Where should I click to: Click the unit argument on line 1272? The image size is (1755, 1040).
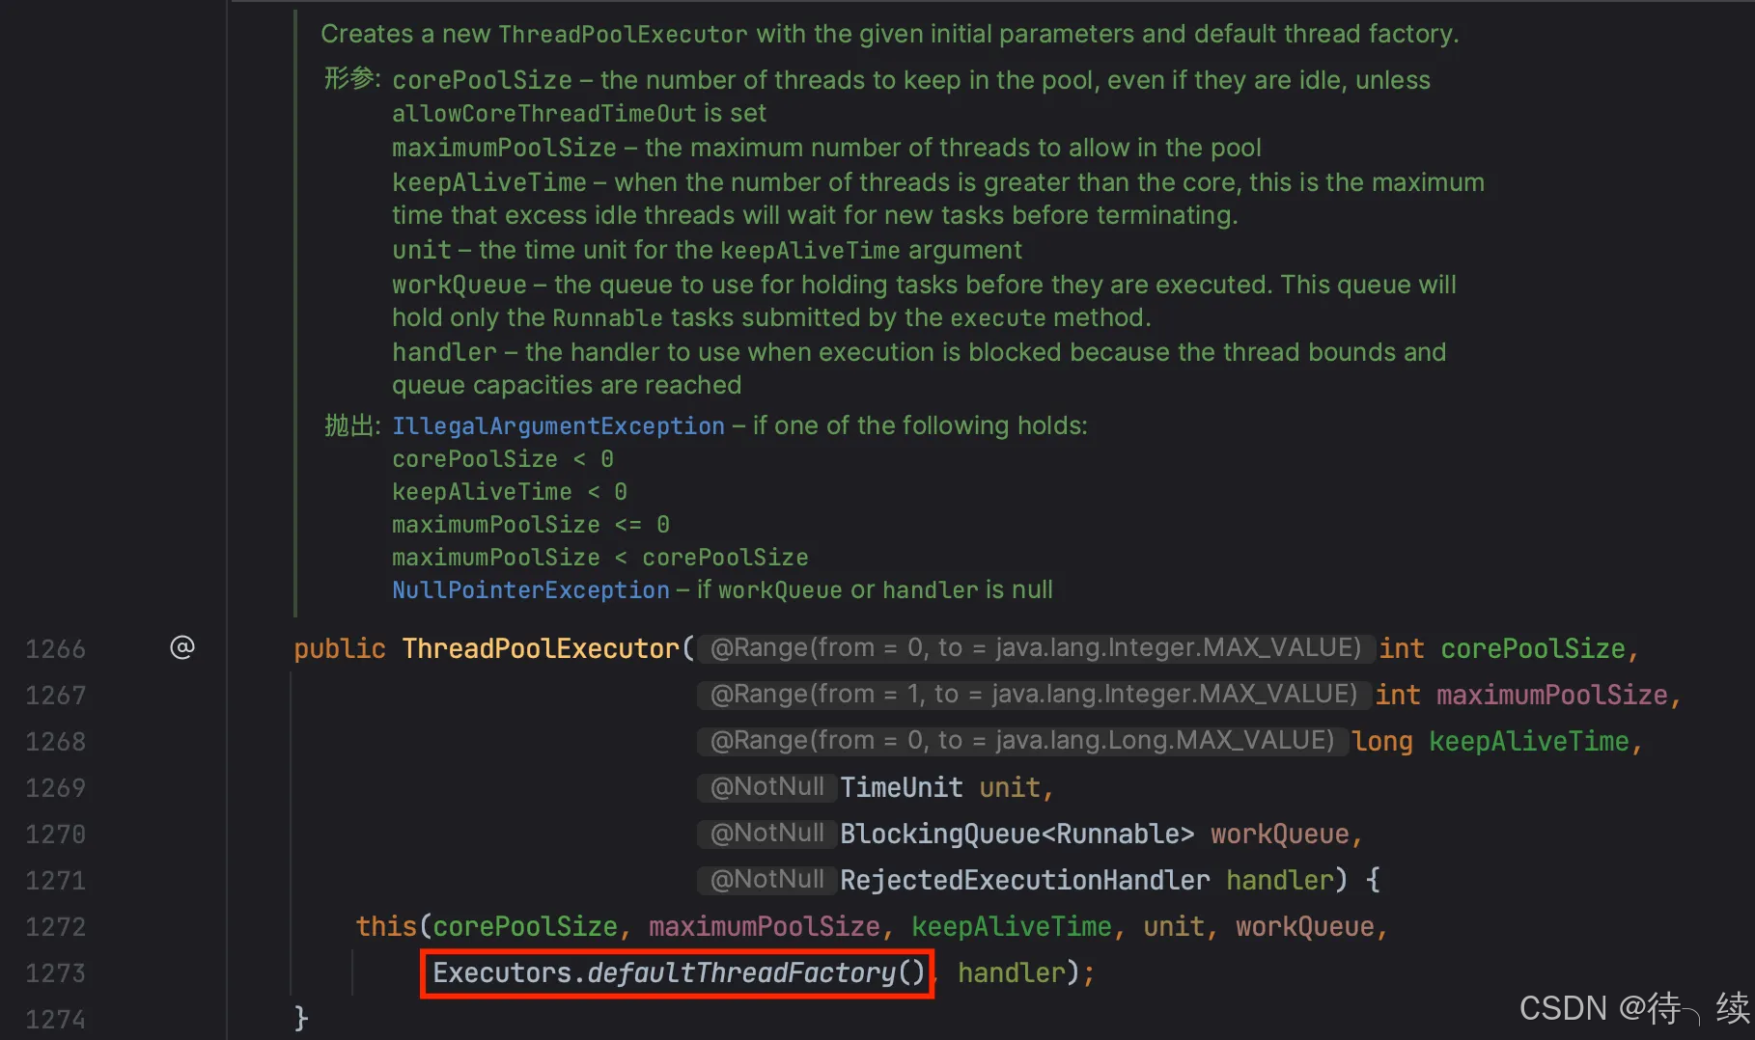tap(1174, 926)
